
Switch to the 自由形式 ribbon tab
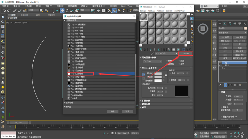24,15
